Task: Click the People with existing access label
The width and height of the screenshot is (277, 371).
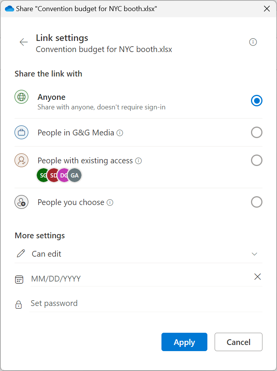Action: [85, 160]
